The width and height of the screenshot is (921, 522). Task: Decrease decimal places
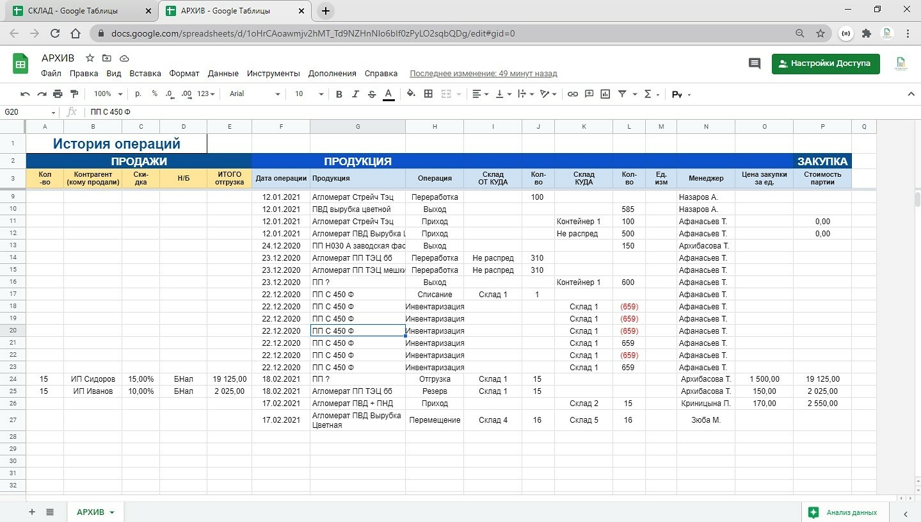(x=170, y=94)
